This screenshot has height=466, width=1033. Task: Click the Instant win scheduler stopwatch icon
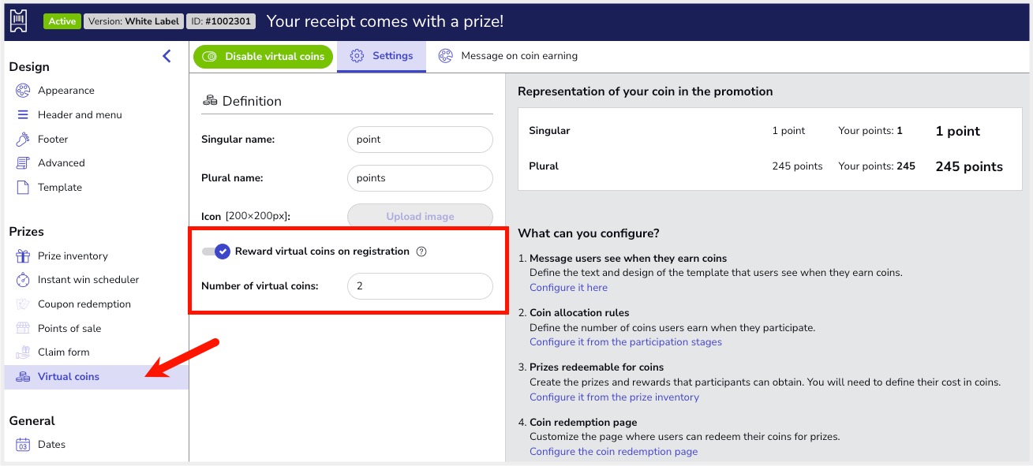click(x=23, y=280)
